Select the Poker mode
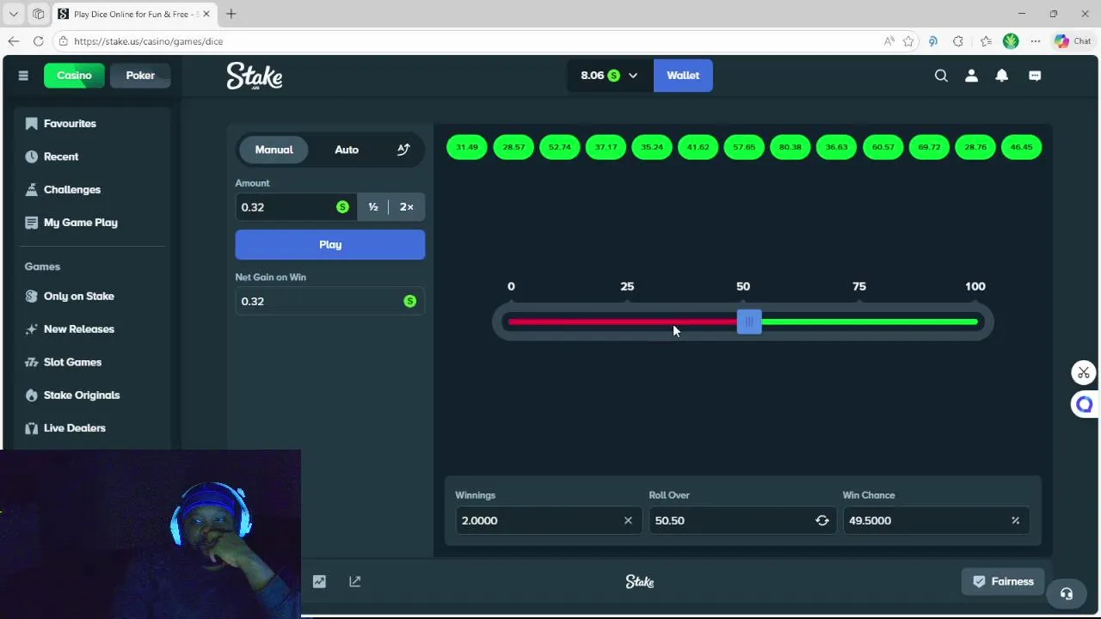This screenshot has height=619, width=1101. point(140,76)
